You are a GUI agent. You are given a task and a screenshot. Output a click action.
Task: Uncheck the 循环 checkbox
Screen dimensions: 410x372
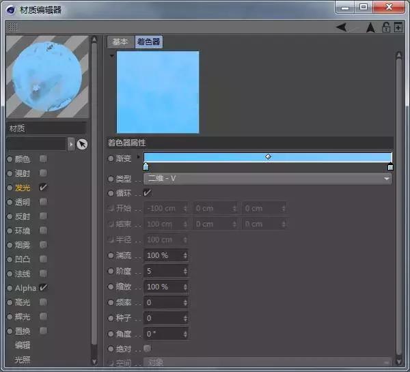click(x=147, y=192)
